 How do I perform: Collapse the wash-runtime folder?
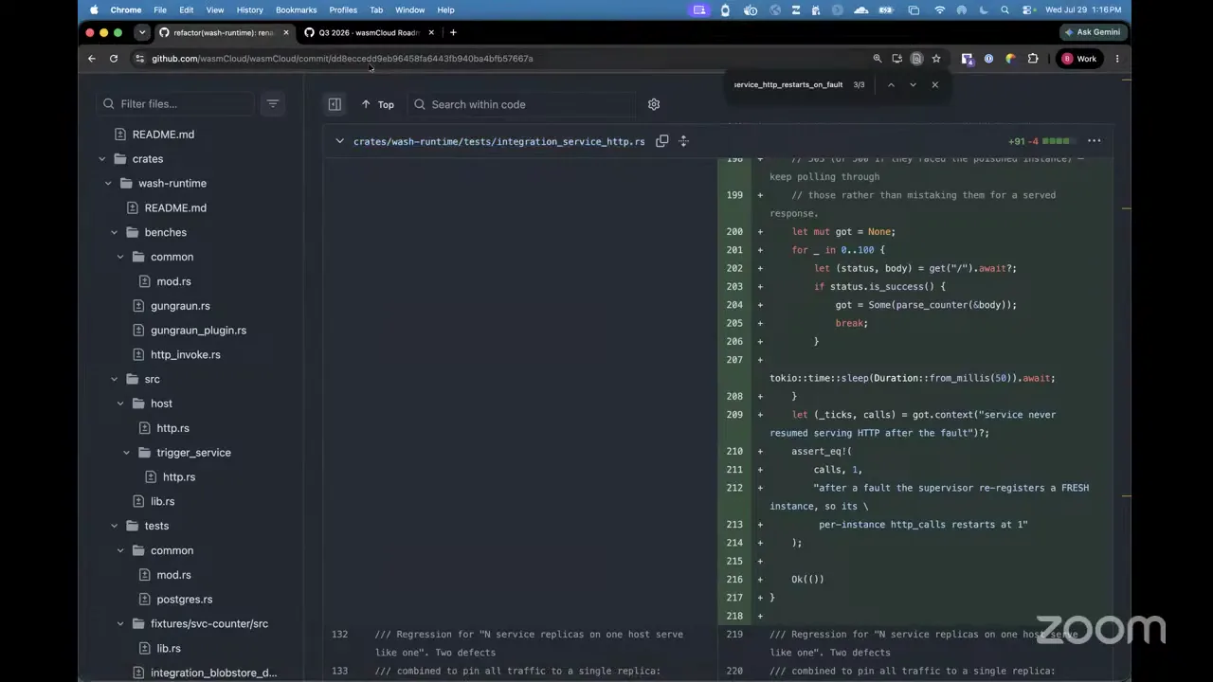(x=108, y=184)
